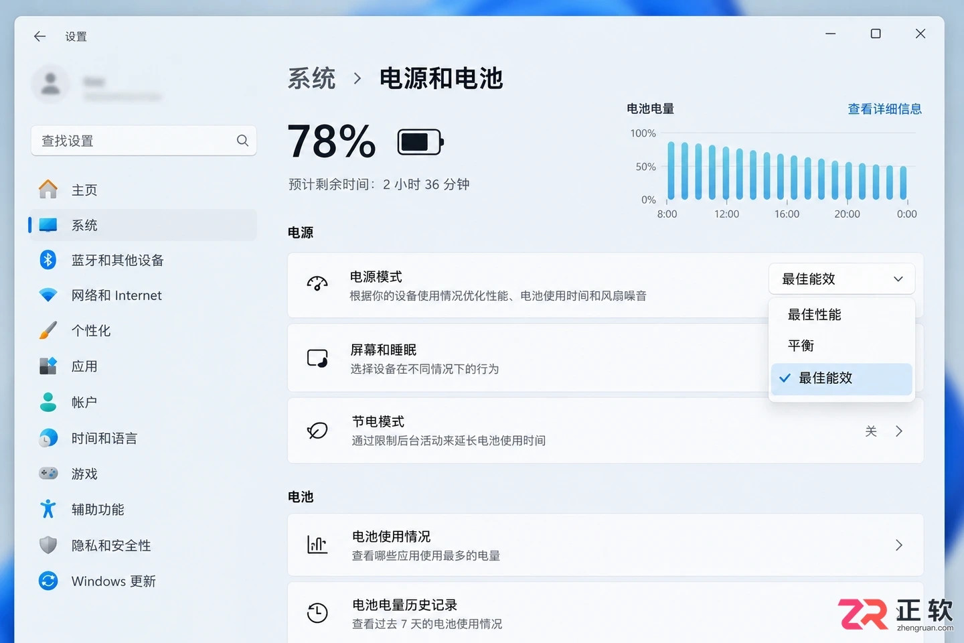Click the 电源模式 gauge icon
The image size is (964, 643).
[x=317, y=284]
